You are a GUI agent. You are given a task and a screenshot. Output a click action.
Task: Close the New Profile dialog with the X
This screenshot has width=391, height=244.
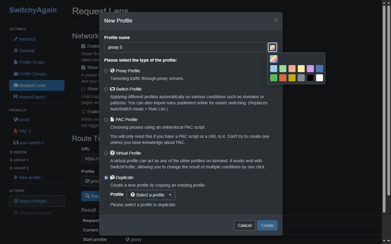click(276, 20)
